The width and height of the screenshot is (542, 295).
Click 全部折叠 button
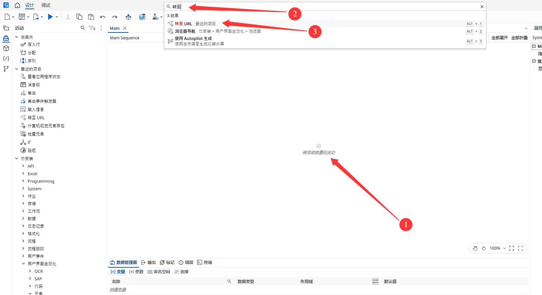point(519,38)
